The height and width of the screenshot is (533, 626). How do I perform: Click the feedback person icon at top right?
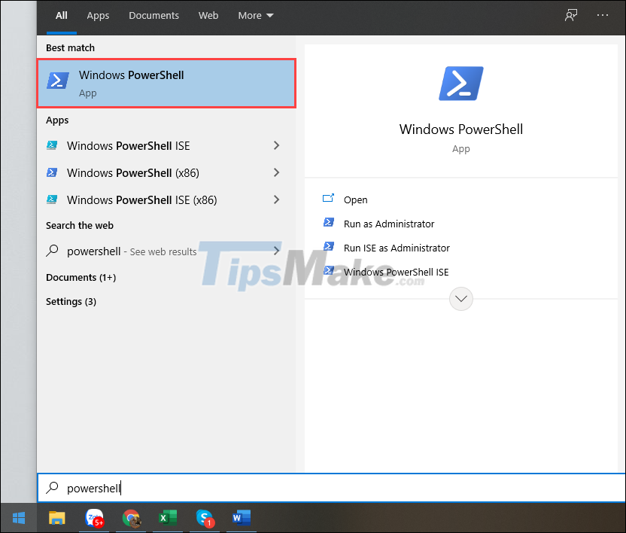pyautogui.click(x=571, y=15)
